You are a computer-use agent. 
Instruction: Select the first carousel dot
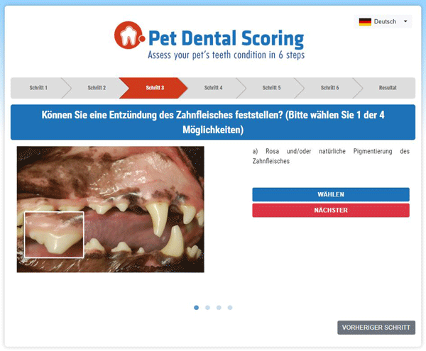coord(197,307)
